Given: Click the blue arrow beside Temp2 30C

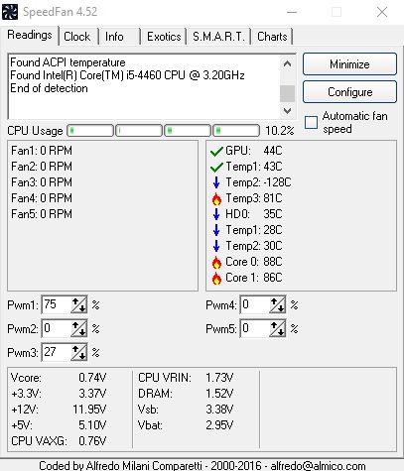Looking at the screenshot, I should pyautogui.click(x=216, y=246).
